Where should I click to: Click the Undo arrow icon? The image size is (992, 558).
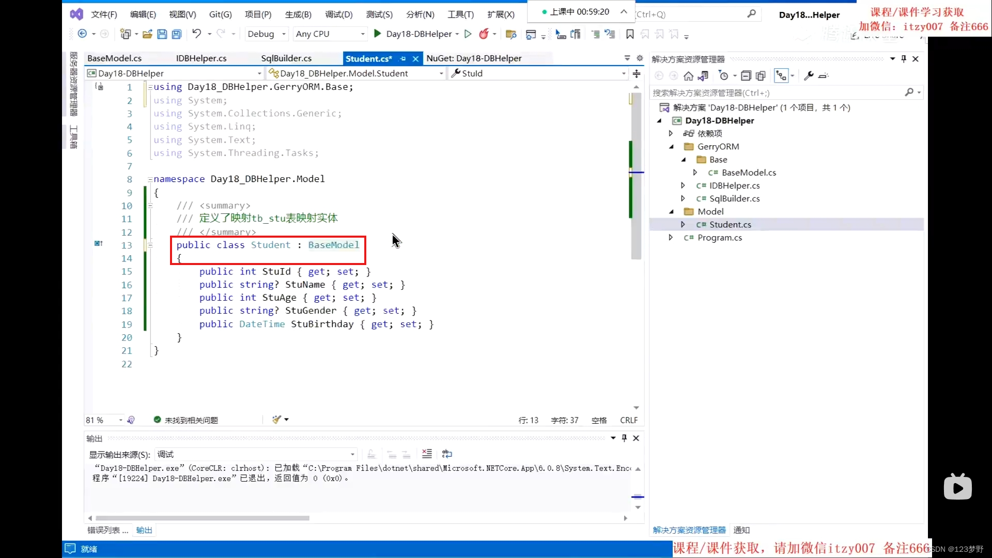coord(197,34)
